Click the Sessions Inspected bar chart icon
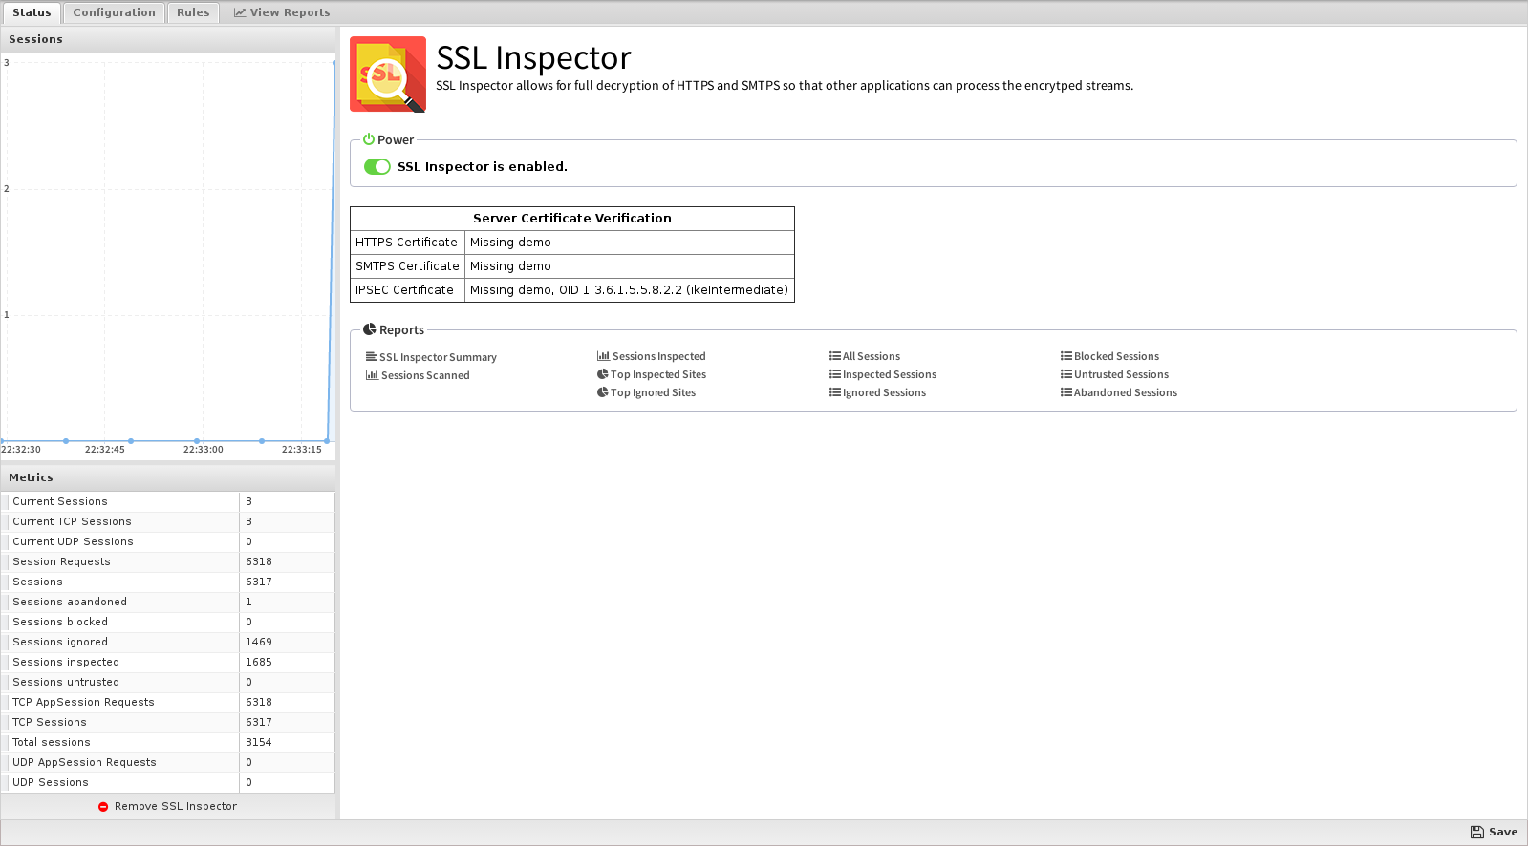 coord(603,356)
